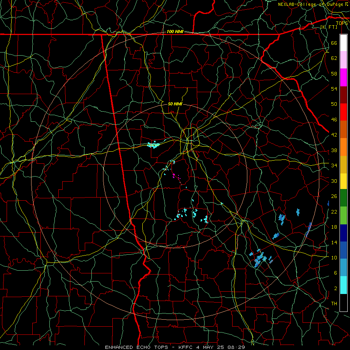The image size is (350, 350).
Task: Click the cyan swatch at the scale bottom
Action: 343,285
